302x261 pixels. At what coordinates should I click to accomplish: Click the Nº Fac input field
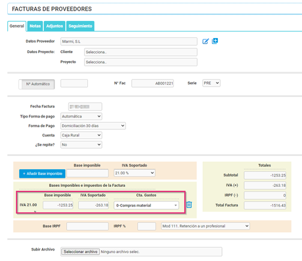[x=152, y=83]
